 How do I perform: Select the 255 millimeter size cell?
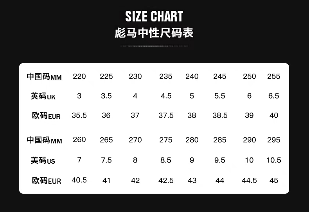click(274, 76)
